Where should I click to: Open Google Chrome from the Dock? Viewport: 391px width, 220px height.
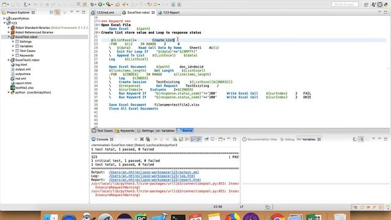click(x=277, y=217)
